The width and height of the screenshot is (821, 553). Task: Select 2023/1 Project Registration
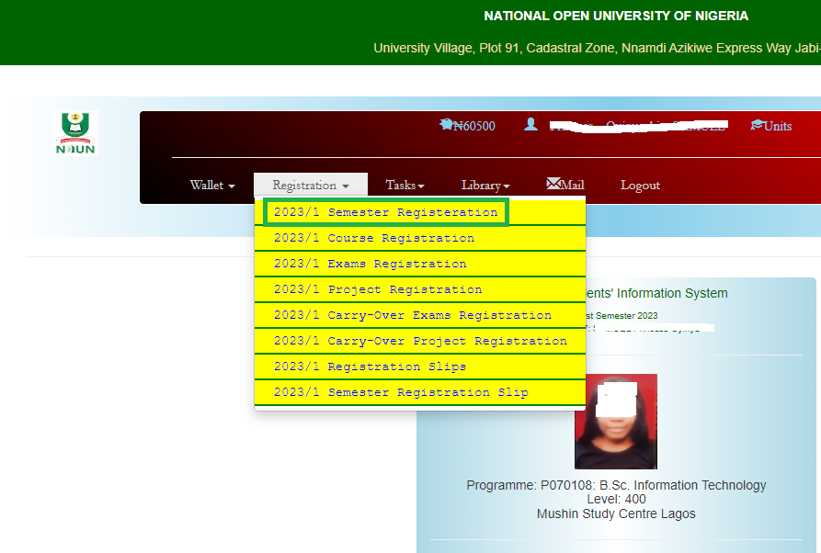coord(420,289)
